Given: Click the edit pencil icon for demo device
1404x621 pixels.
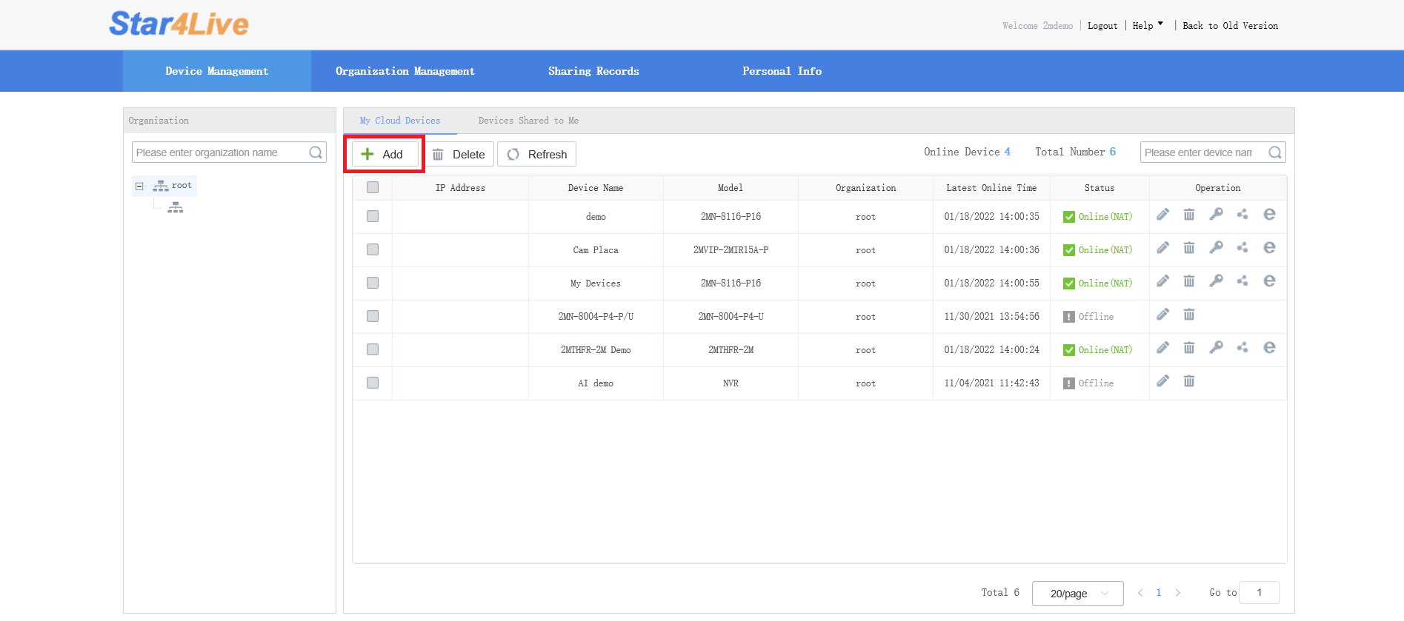Looking at the screenshot, I should coord(1162,215).
